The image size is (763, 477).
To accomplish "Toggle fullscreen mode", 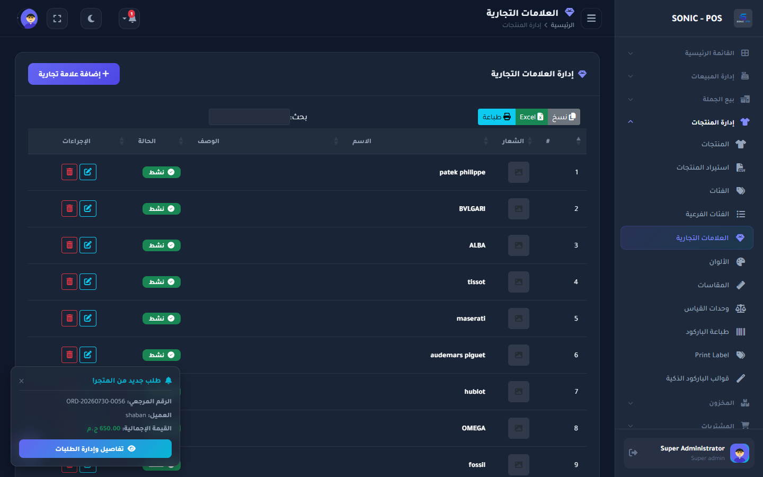I will click(x=57, y=19).
